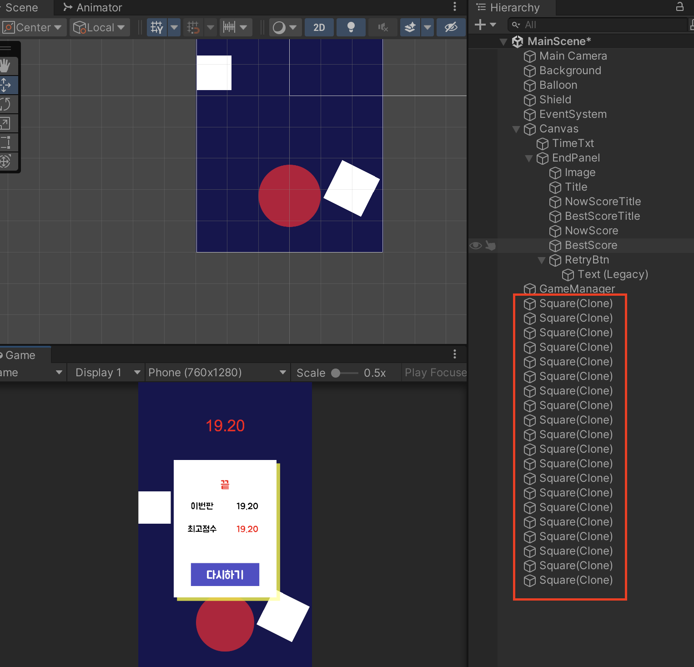Select the combined Transform tool
Screen dimensions: 694x667
[x=5, y=161]
